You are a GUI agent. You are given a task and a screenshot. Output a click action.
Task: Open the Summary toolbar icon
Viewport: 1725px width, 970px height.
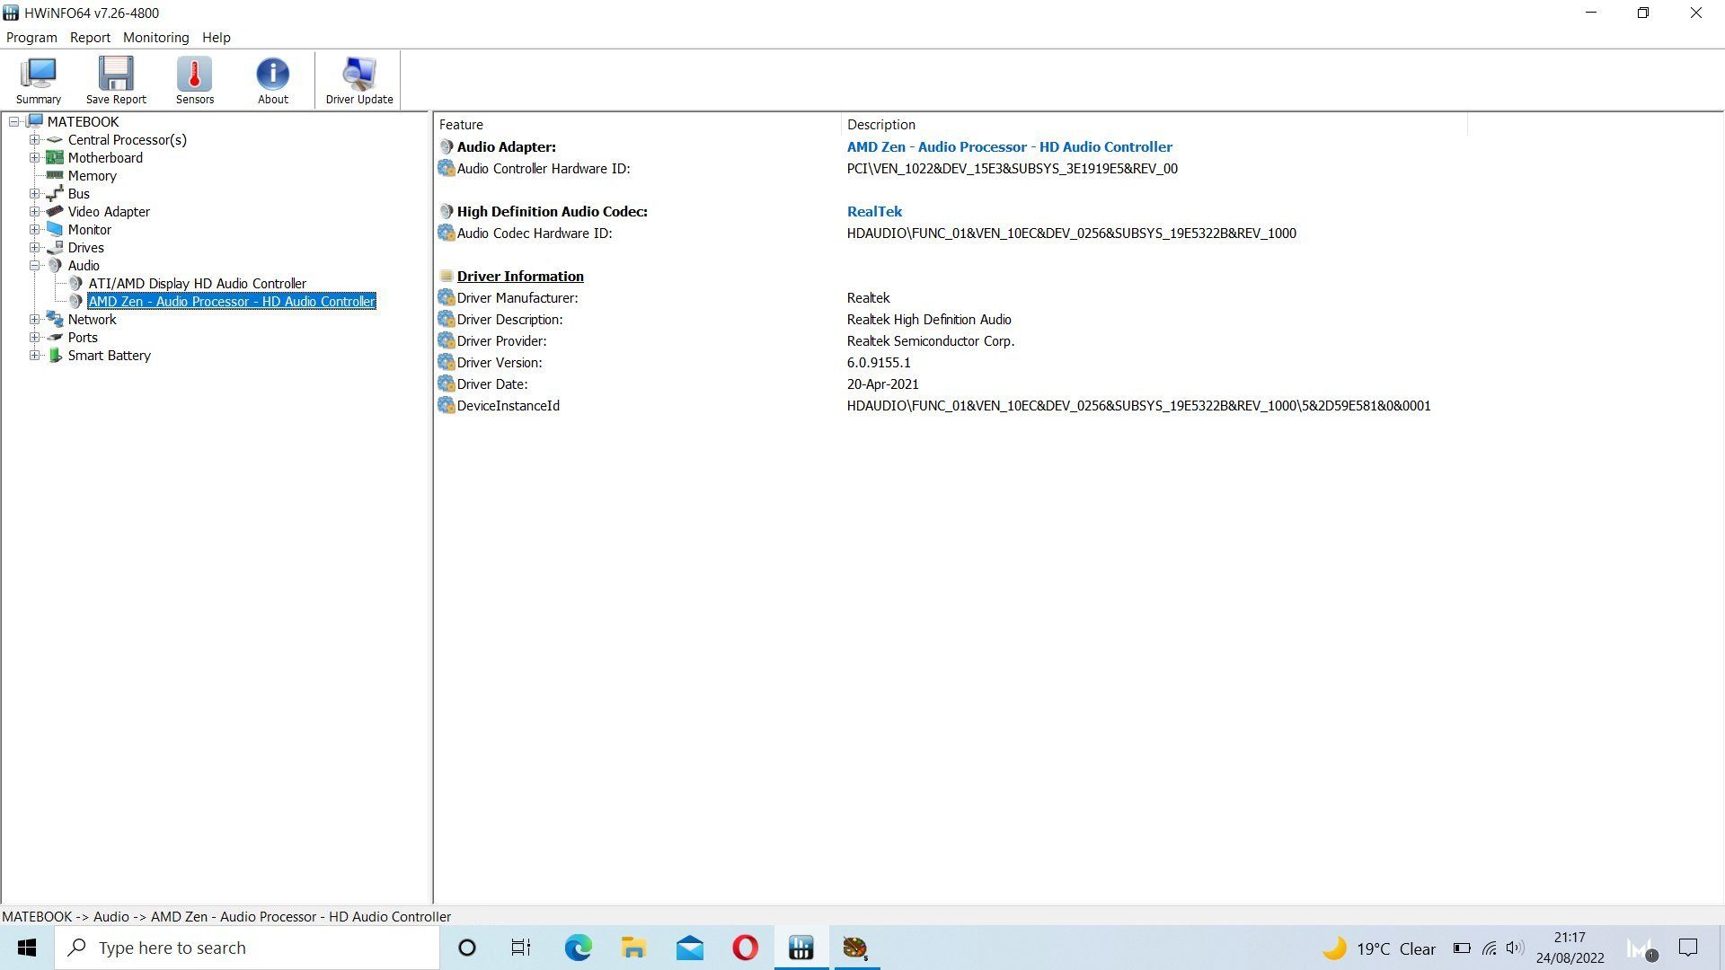coord(39,81)
